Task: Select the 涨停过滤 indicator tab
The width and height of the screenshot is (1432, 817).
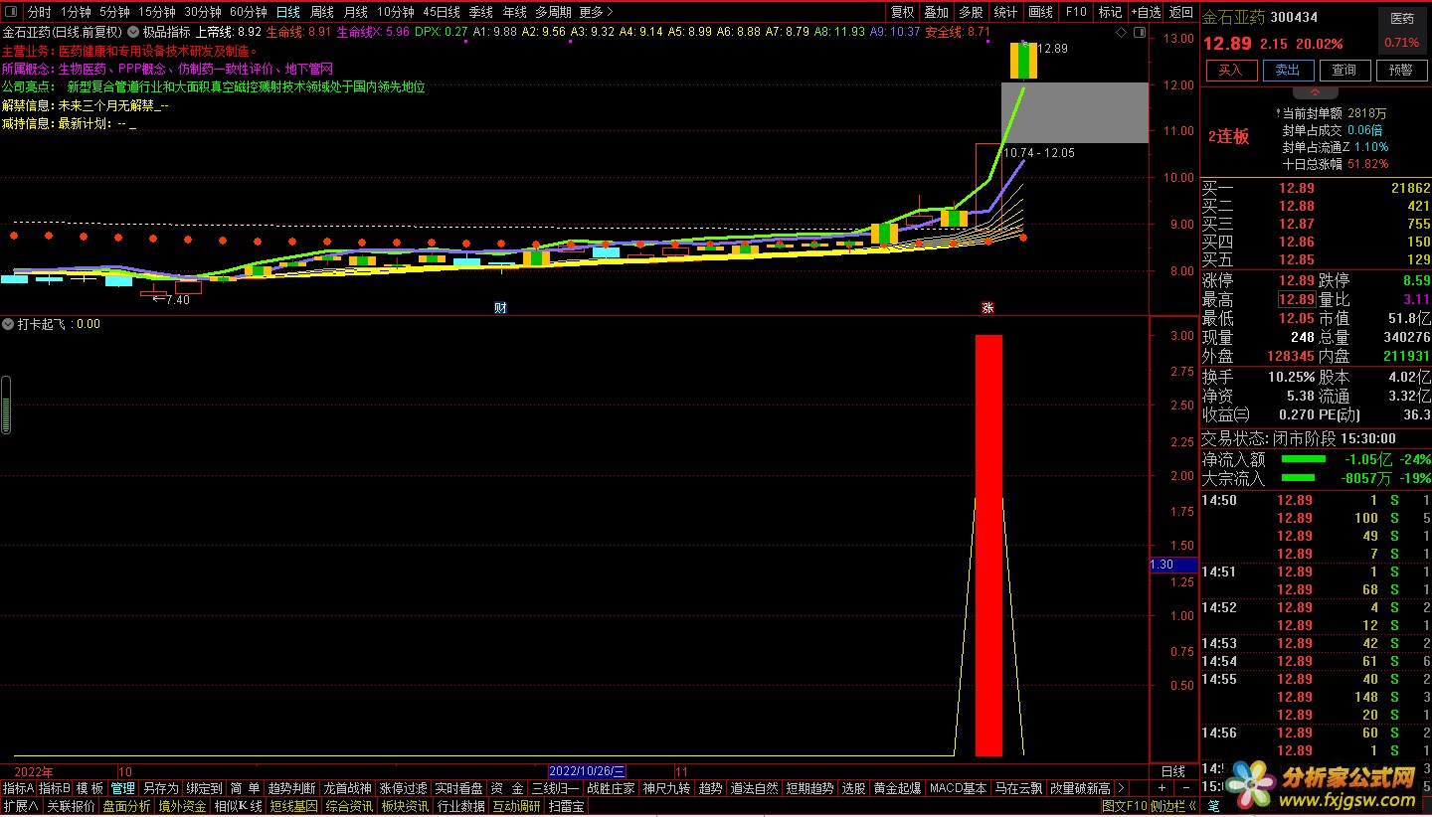Action: [x=404, y=788]
